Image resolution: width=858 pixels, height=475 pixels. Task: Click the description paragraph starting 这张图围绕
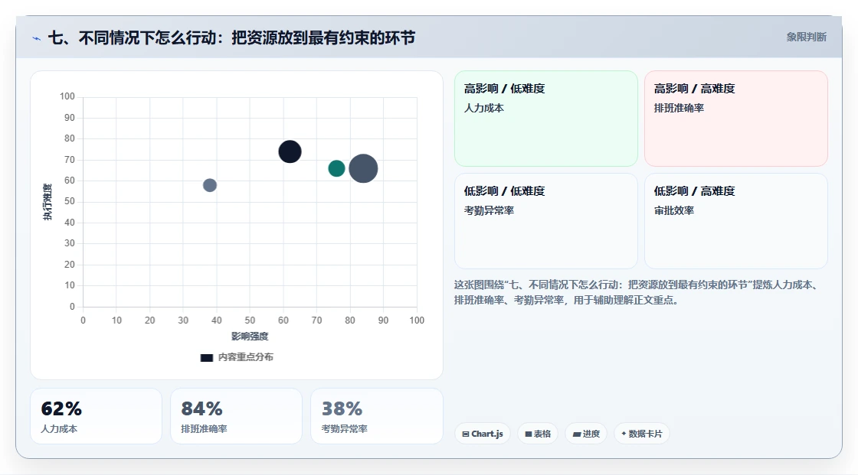(x=637, y=292)
